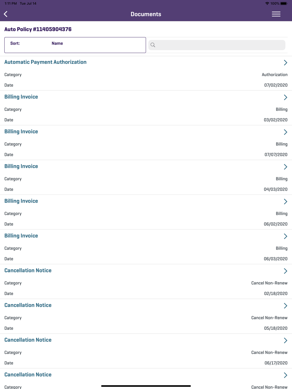Tap chevron for Billing Invoice 04/03/2020
The image size is (292, 389).
285,167
